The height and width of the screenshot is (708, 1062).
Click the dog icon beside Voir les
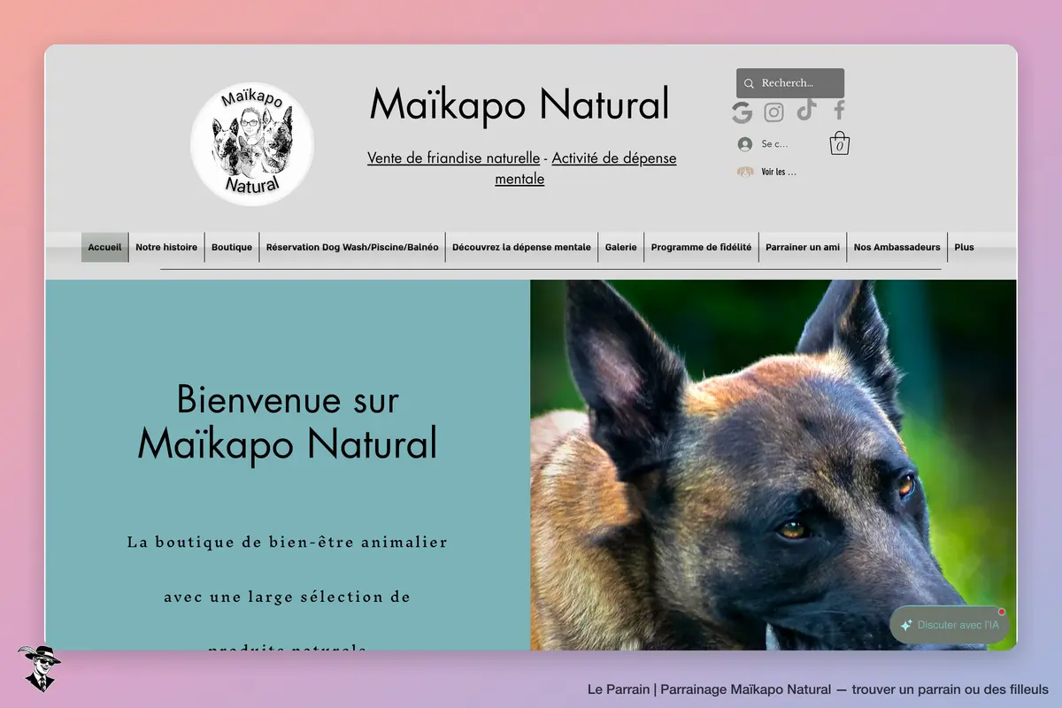[745, 172]
